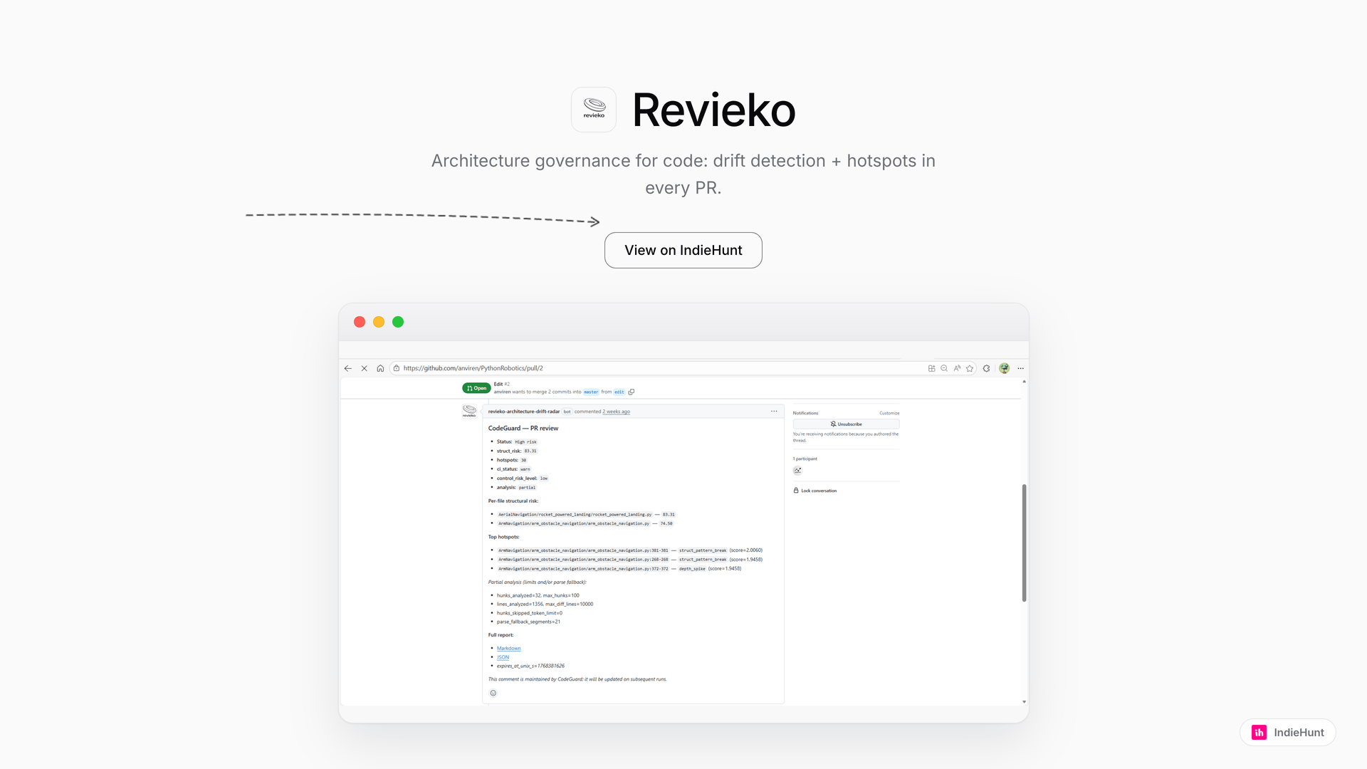This screenshot has height=769, width=1367.
Task: Click the zoom out magnifier icon
Action: (944, 368)
